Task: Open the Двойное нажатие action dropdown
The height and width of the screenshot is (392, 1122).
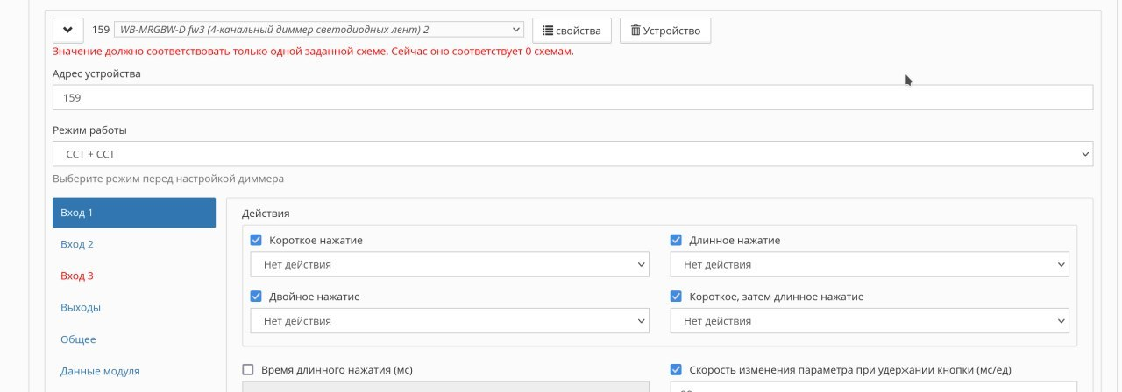Action: [450, 321]
